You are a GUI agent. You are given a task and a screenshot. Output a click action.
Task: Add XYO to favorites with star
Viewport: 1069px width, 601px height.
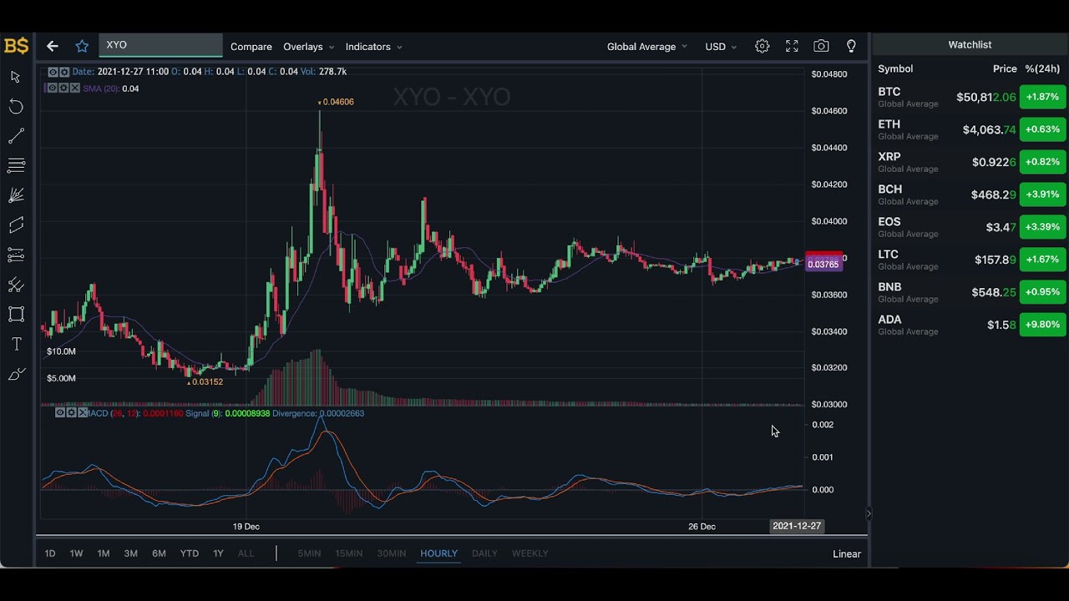point(82,46)
